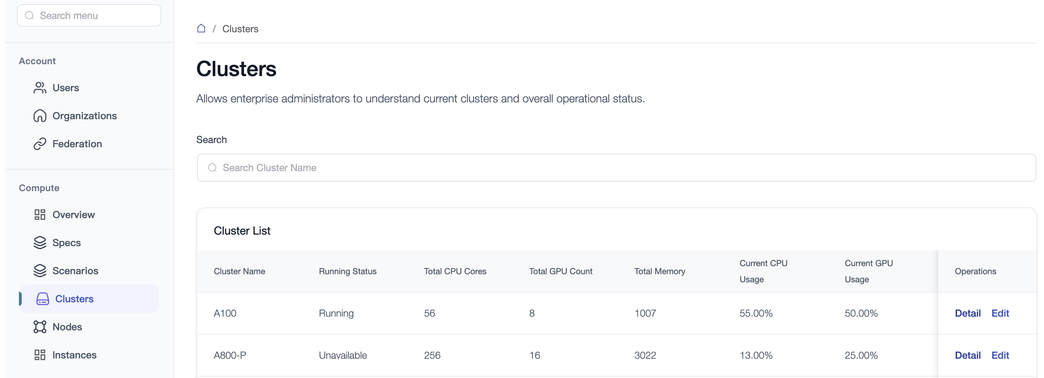Screen dimensions: 1044x378
Task: Click the Running status cell
Action: click(336, 313)
